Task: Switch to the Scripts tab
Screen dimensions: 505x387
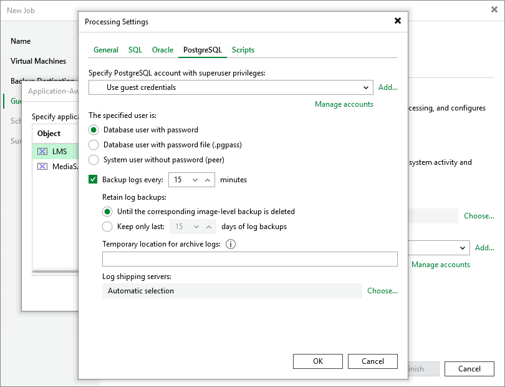Action: click(243, 49)
